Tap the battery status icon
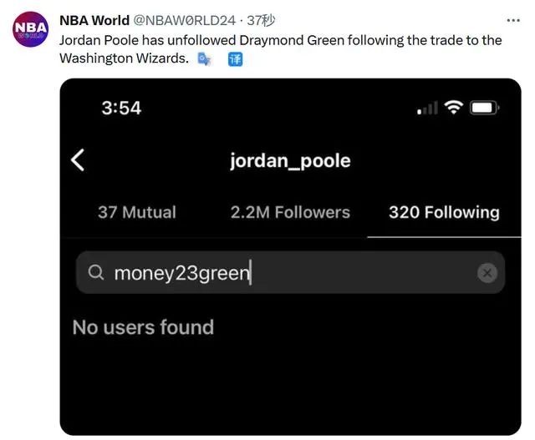The height and width of the screenshot is (440, 535). 484,108
